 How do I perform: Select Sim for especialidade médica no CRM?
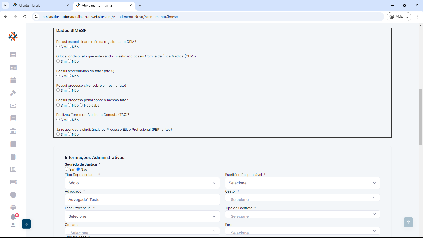(58, 47)
